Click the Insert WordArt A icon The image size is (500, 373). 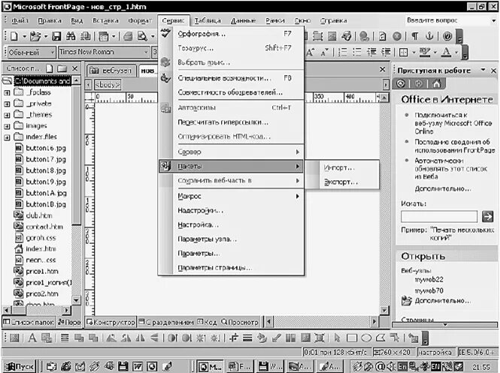pos(32,338)
